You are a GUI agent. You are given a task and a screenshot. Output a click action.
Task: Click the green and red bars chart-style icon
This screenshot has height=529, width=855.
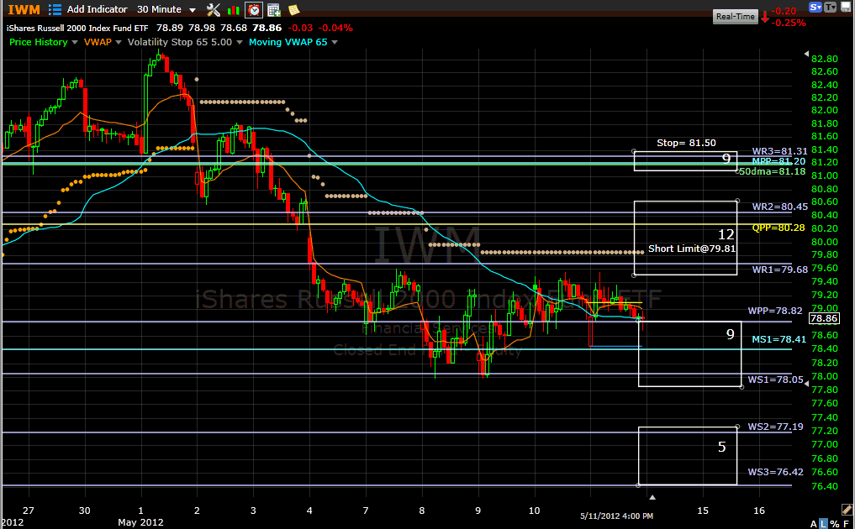[x=234, y=10]
